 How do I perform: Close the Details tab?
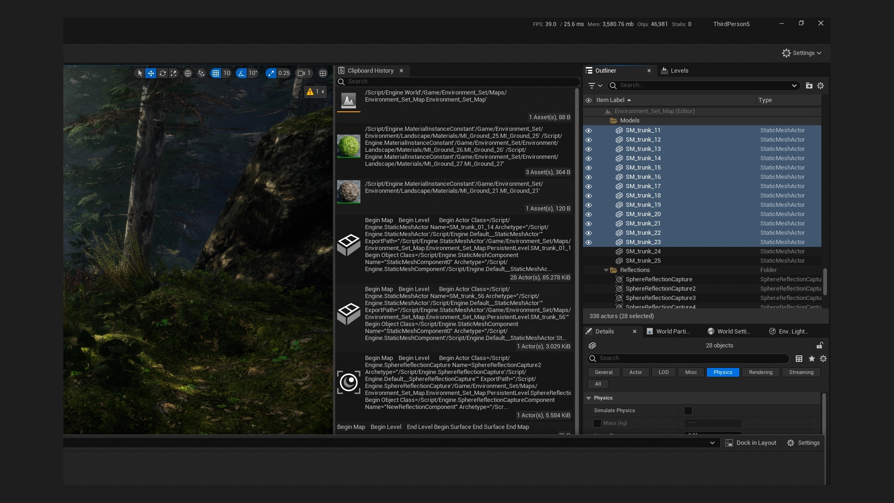[635, 332]
